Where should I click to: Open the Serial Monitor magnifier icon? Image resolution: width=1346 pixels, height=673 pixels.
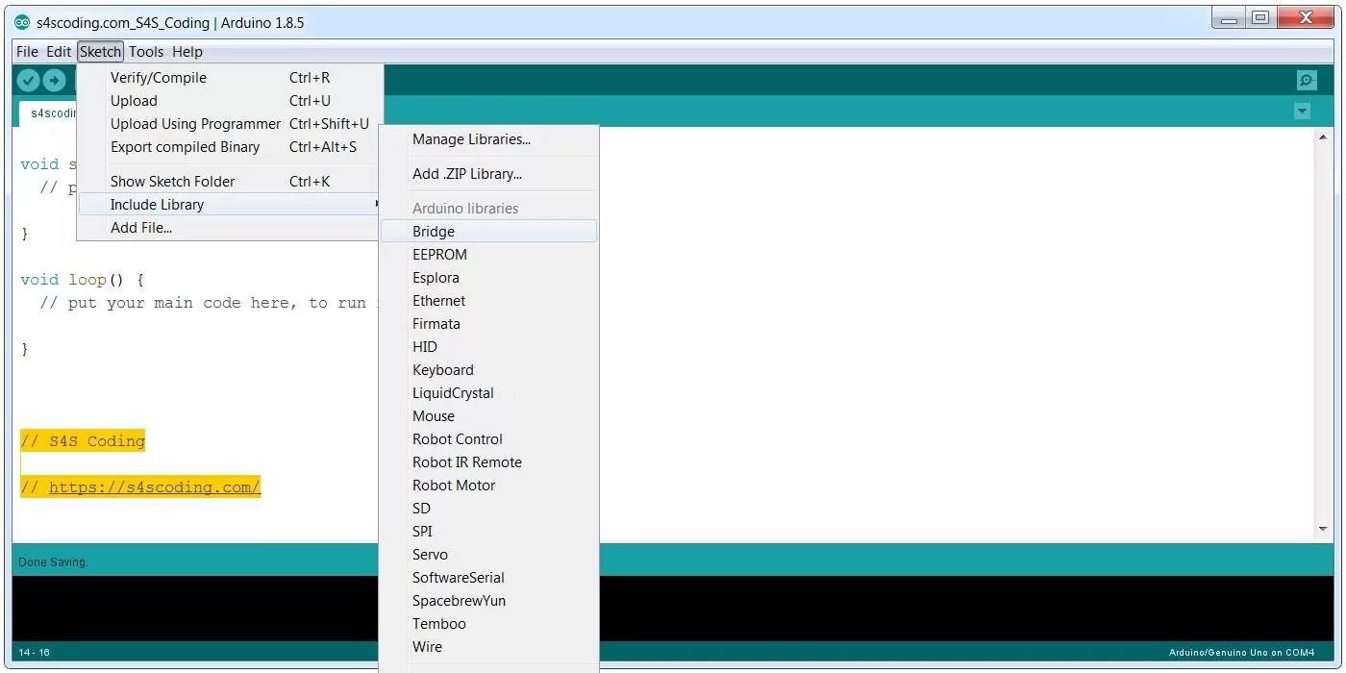1306,80
